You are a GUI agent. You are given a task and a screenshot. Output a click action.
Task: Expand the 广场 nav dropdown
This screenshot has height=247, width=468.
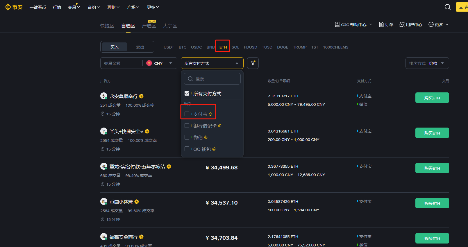click(133, 7)
